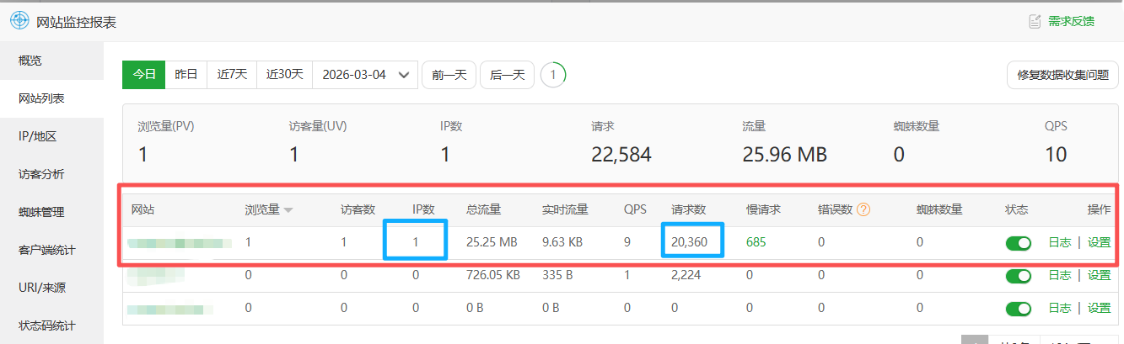Viewport: 1124px width, 344px height.
Task: Open 日志 for the 25.25 MB site
Action: point(1060,242)
